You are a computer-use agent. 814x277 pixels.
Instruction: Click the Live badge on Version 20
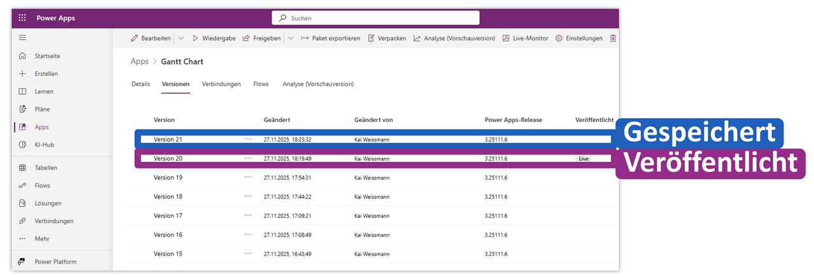point(583,158)
